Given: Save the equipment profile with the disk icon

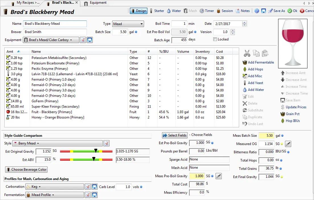Looking at the screenshot, I should 90,40.
